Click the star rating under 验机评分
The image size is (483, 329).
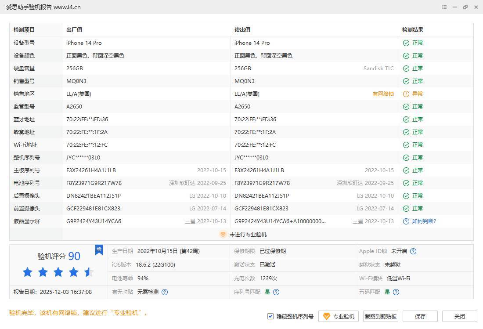pos(58,272)
